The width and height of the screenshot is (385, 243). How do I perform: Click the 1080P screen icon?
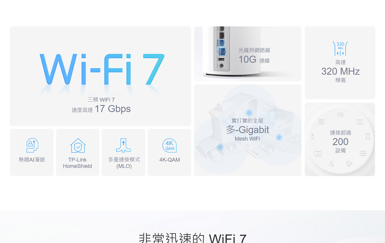[x=363, y=154]
